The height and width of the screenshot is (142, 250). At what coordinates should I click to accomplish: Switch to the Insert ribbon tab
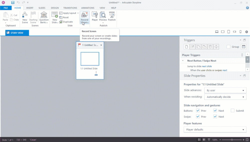30,8
